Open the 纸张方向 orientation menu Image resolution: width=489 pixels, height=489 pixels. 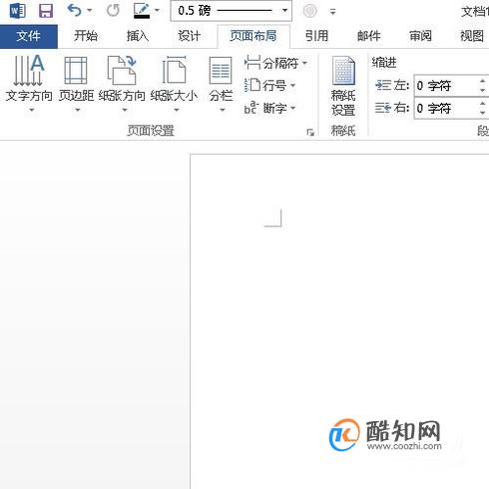coord(122,84)
